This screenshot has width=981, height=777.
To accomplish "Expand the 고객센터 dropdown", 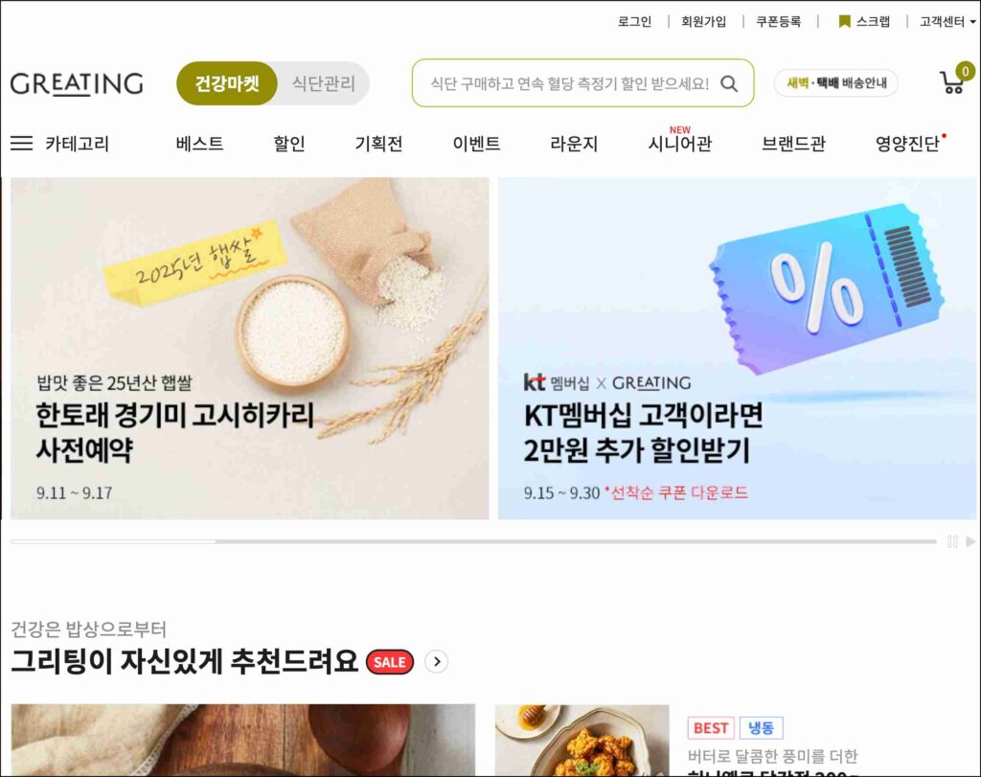I will (x=947, y=22).
